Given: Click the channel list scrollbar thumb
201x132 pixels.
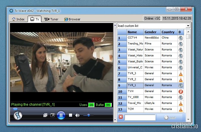Looking at the screenshot, I should 188,36.
